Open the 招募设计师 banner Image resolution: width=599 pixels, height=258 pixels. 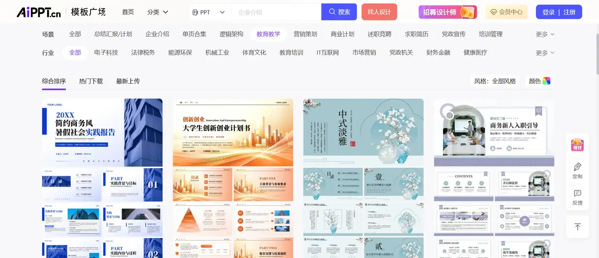pos(448,12)
